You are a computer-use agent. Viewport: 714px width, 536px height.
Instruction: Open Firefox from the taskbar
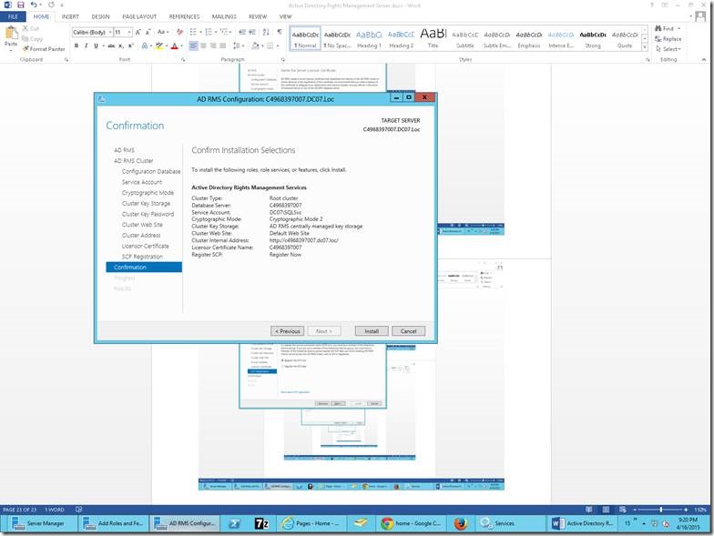[461, 523]
